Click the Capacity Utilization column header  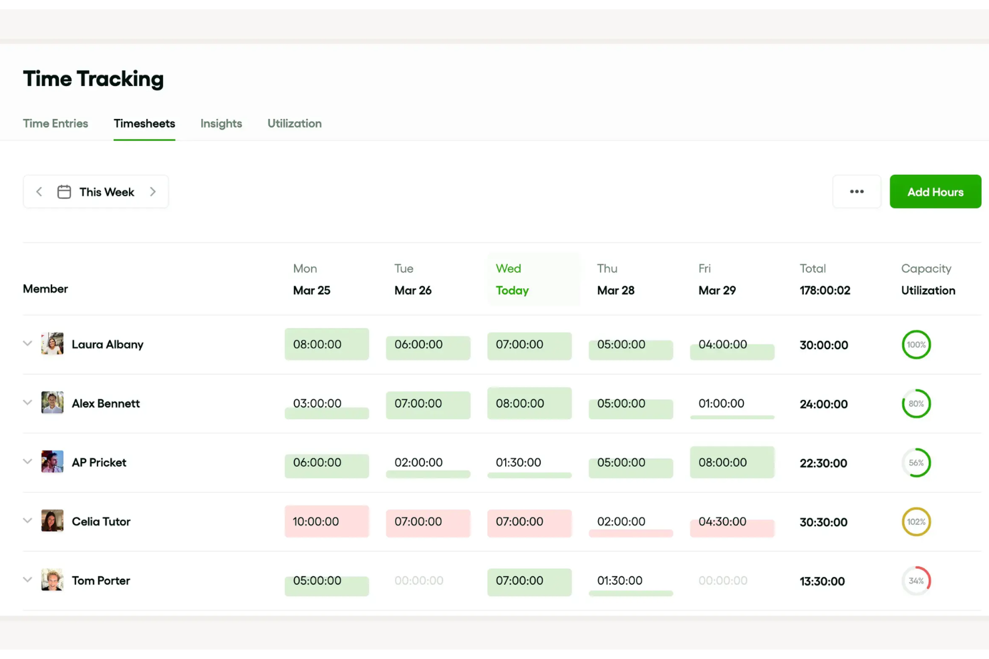coord(928,280)
